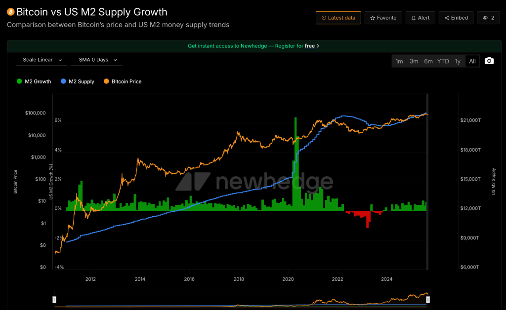Open the SMA 0 Days dropdown
The height and width of the screenshot is (310, 506).
(96, 60)
